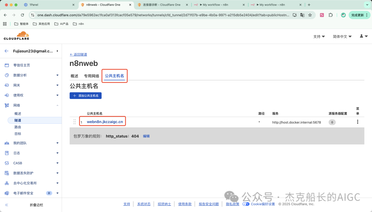Click the browser forward arrow
This screenshot has height=212, width=372.
14,15
